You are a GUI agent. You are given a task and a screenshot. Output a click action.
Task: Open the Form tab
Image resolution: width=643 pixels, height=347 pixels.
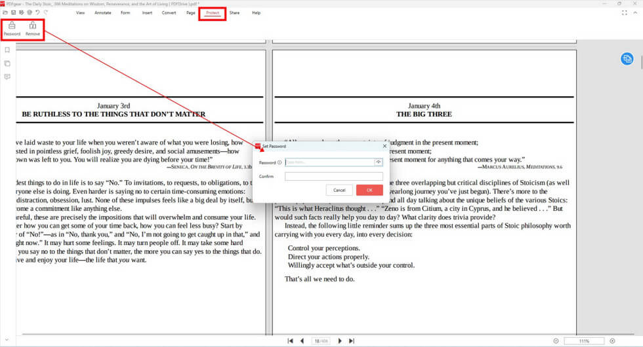click(x=125, y=12)
